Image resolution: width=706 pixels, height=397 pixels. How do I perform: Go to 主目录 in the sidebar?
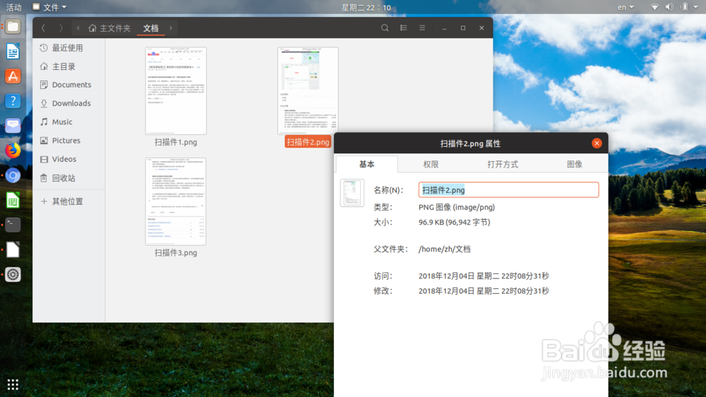click(69, 66)
